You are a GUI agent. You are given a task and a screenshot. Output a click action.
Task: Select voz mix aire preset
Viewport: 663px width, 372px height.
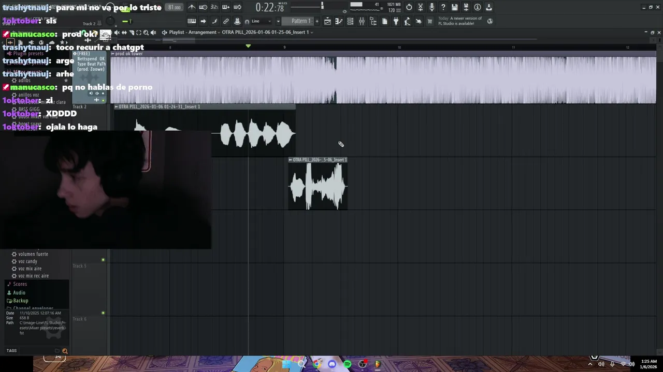click(x=30, y=269)
